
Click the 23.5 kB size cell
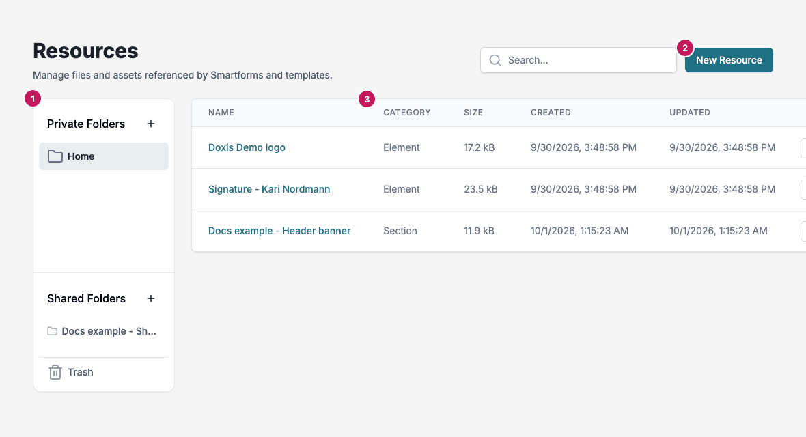(x=481, y=189)
